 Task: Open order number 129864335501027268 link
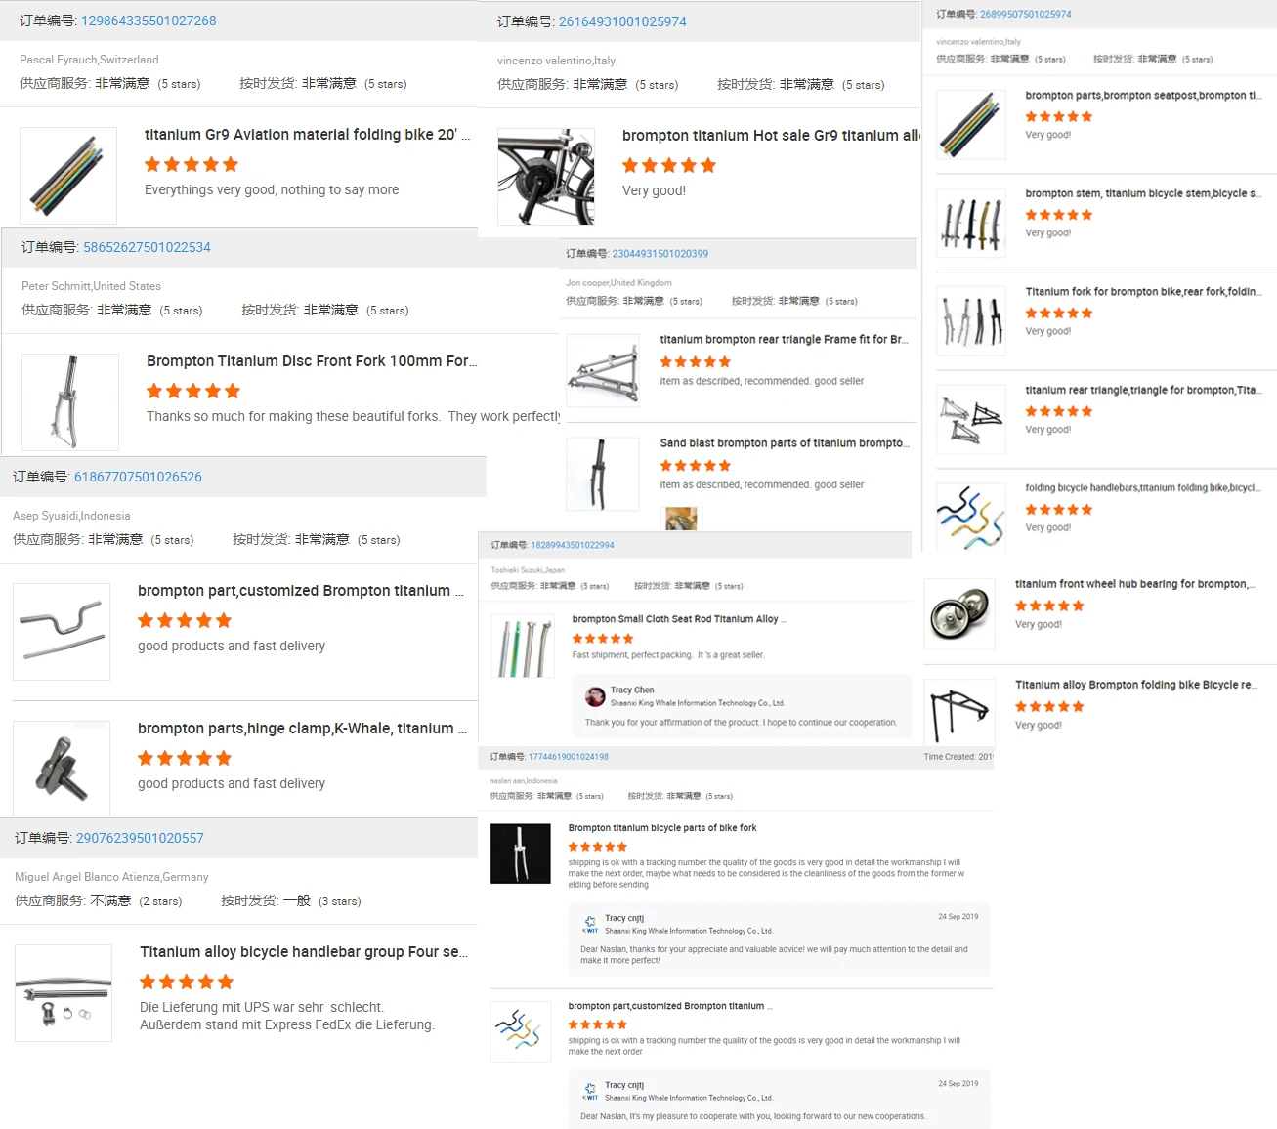(149, 21)
